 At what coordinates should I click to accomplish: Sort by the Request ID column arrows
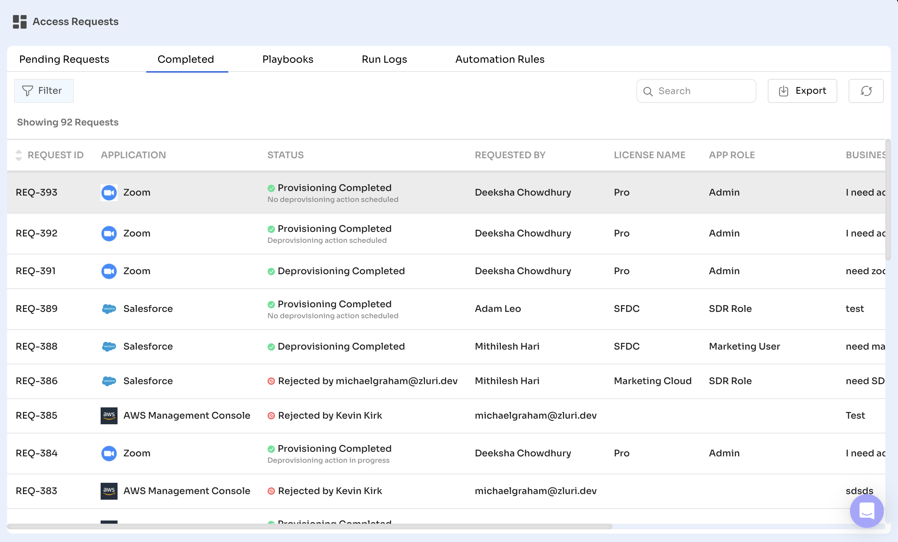pos(19,155)
